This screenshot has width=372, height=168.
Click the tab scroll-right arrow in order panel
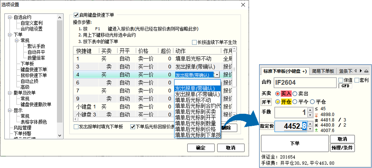(361, 71)
